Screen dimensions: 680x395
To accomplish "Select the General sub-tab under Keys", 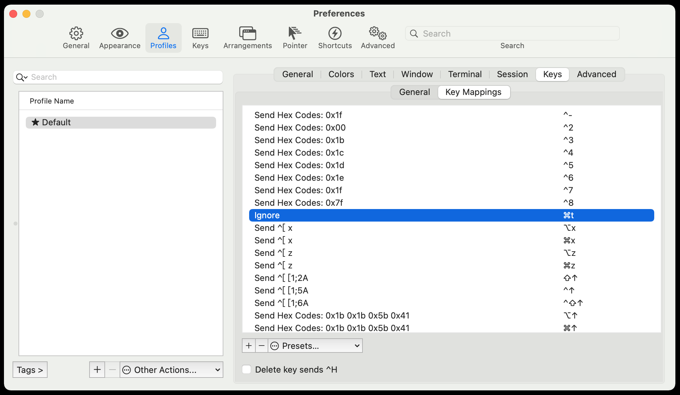I will [x=414, y=92].
